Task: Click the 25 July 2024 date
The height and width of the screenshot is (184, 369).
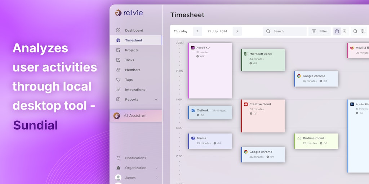Action: (x=217, y=31)
